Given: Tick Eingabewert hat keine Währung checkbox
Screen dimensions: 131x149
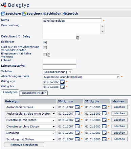Looking at the screenshot, I should pos(45,54).
